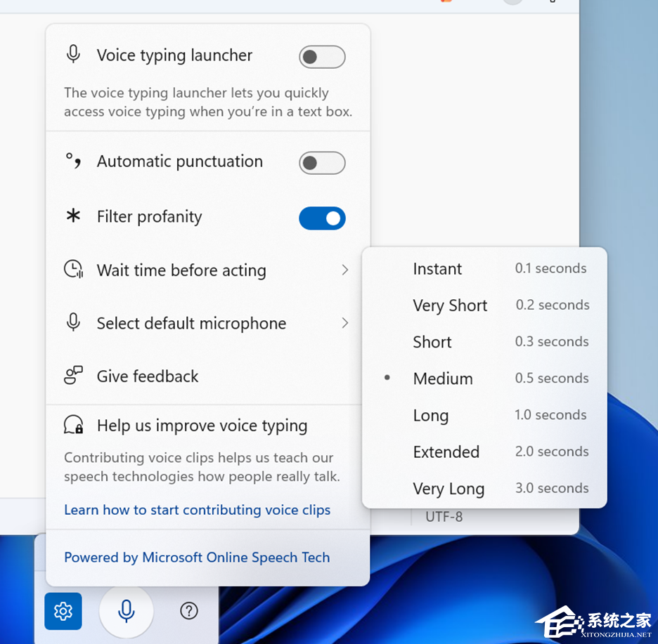Enable the Automatic punctuation switch
The width and height of the screenshot is (658, 644).
(322, 163)
